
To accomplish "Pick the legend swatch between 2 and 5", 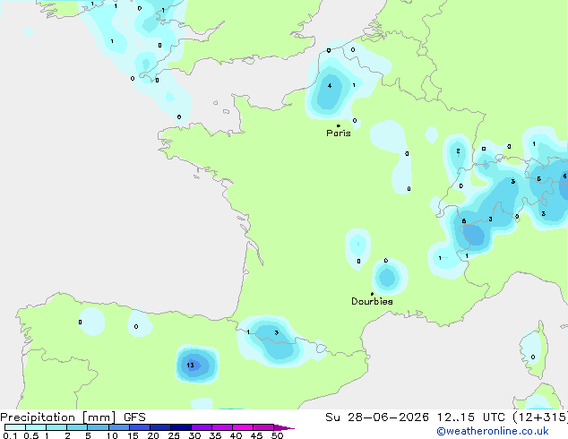I will [x=77, y=427].
